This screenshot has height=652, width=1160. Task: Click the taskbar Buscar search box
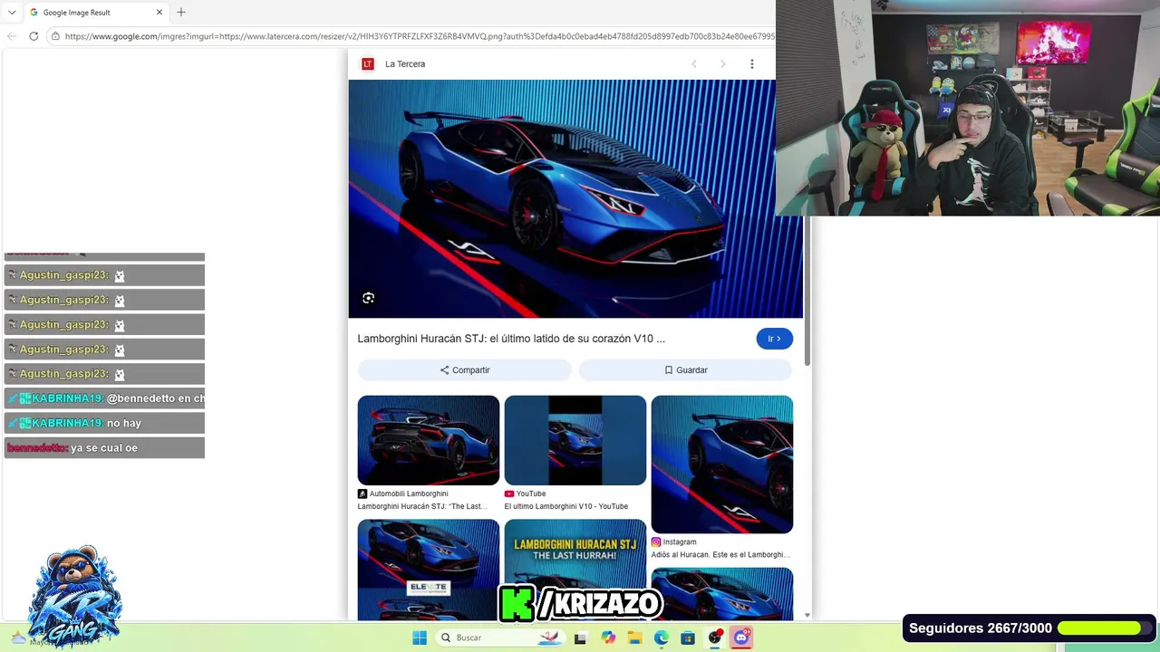499,638
